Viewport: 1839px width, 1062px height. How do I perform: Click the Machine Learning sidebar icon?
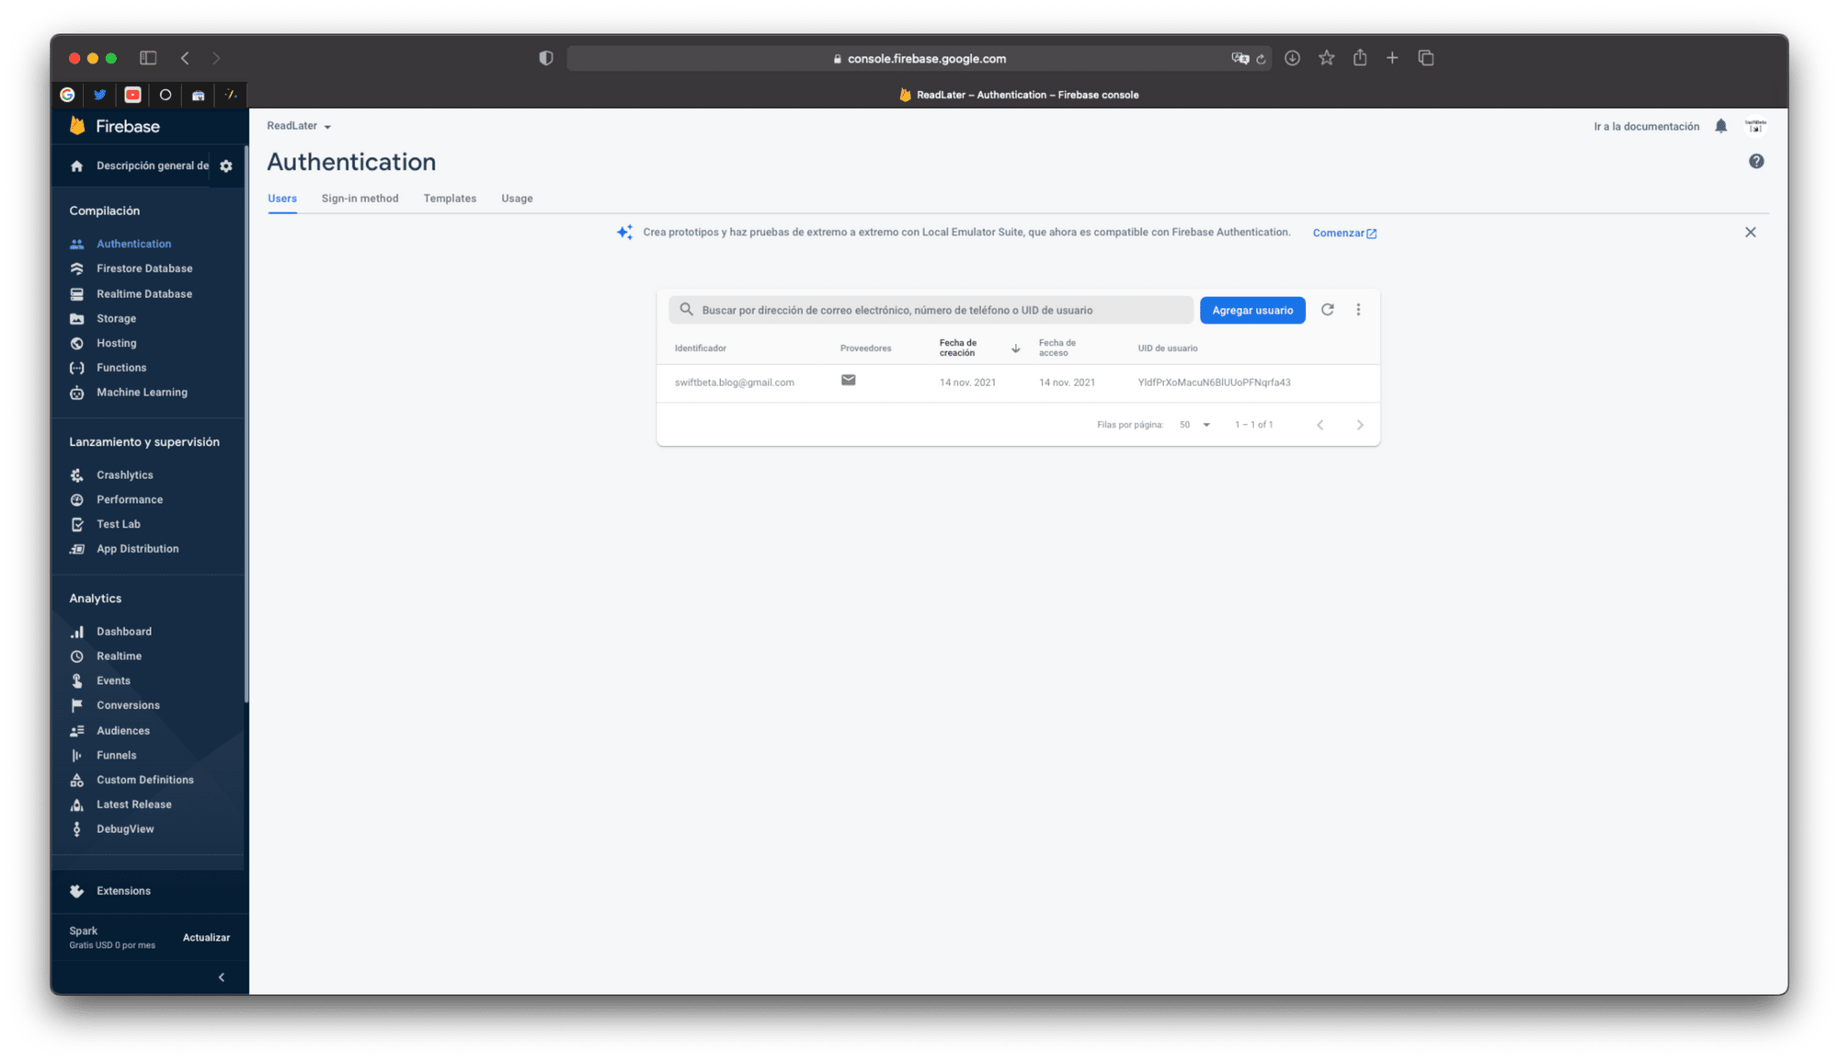(x=77, y=392)
